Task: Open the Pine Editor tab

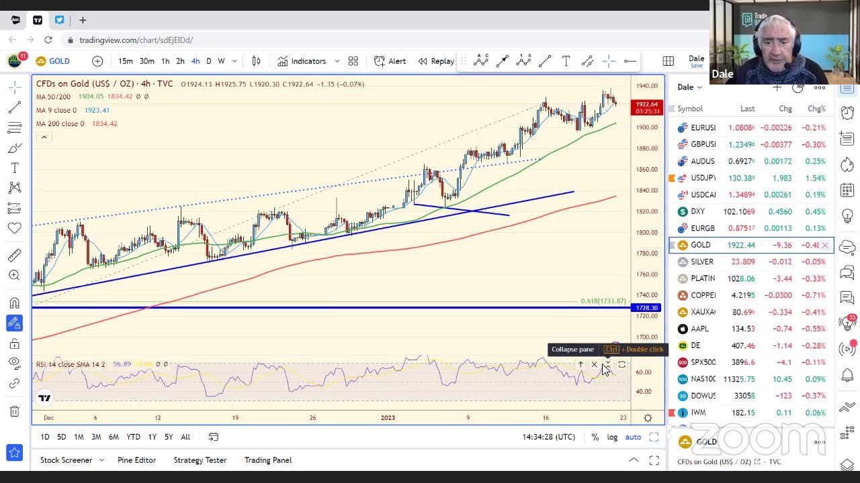Action: [136, 460]
